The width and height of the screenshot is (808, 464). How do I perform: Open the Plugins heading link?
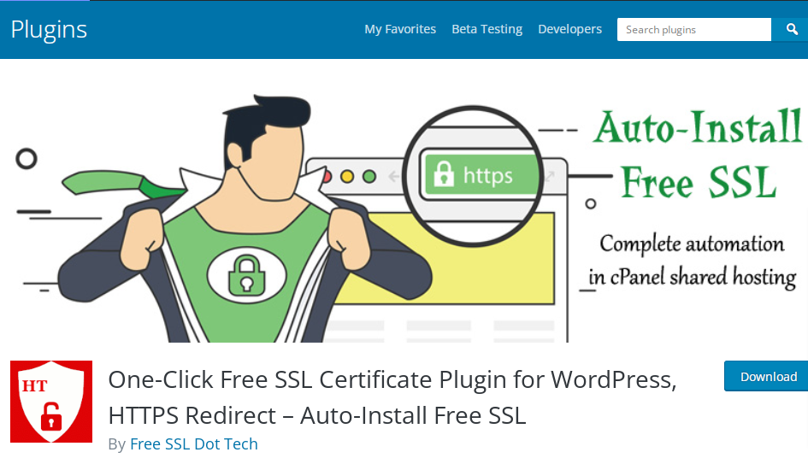[x=49, y=29]
